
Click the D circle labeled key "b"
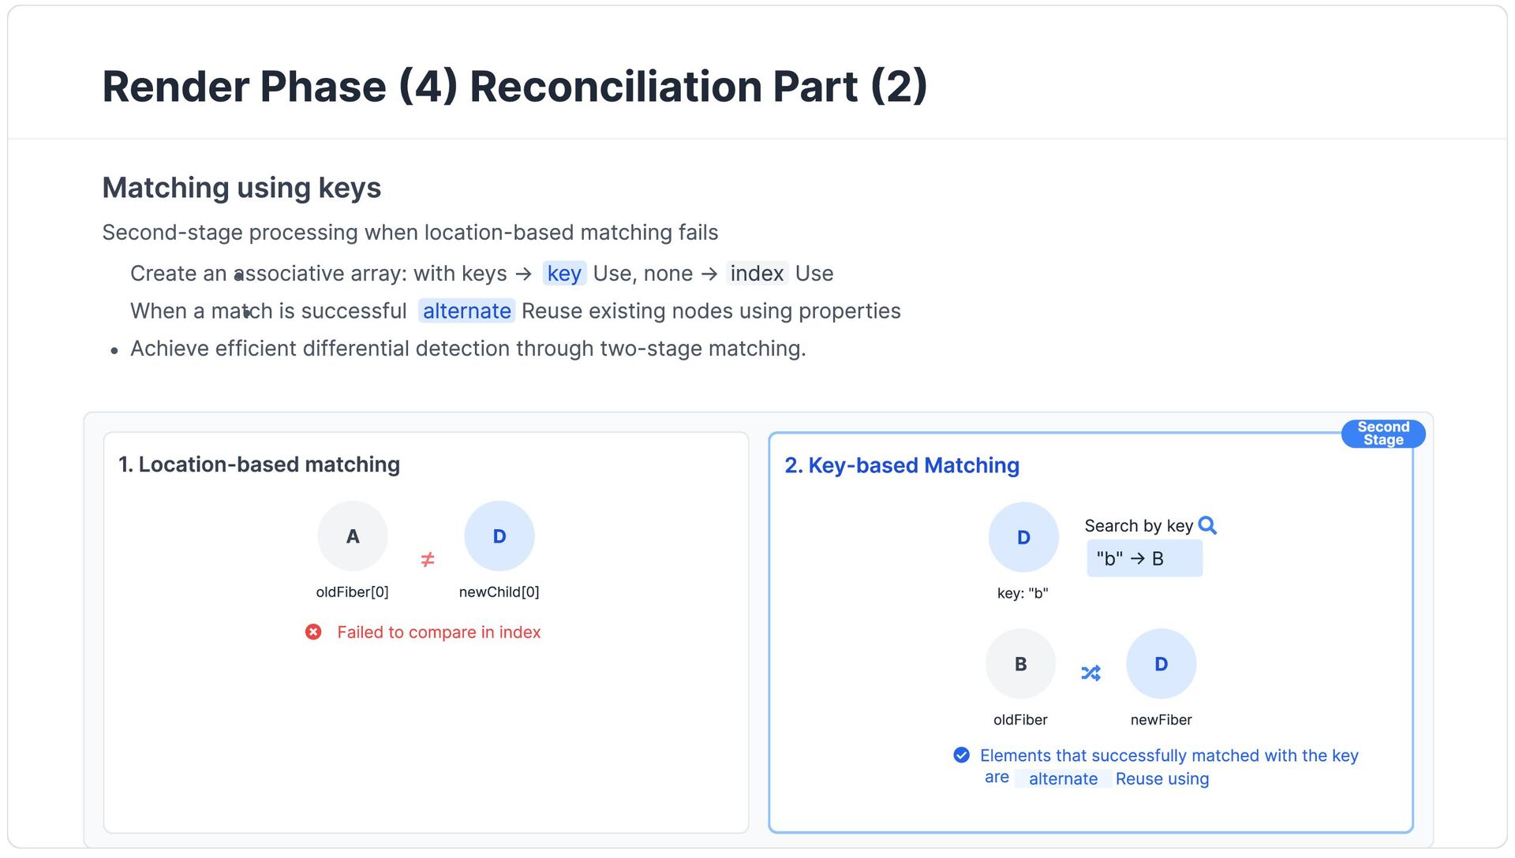(1023, 537)
